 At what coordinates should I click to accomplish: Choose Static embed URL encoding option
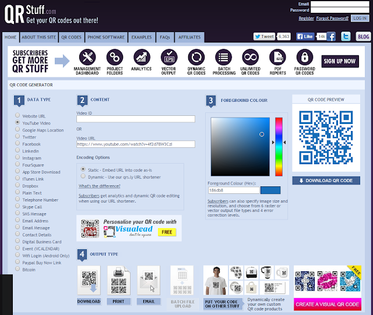(x=83, y=169)
